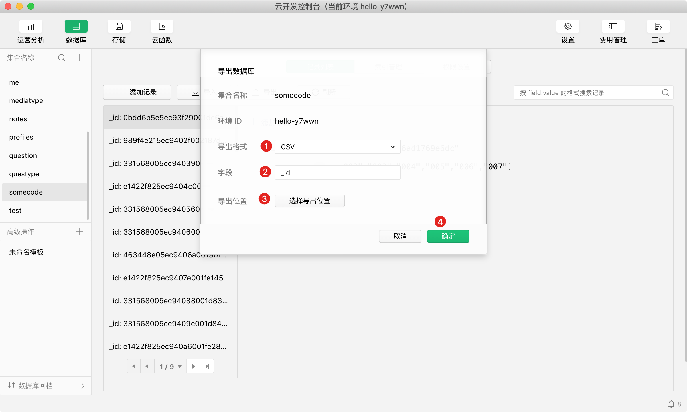
Task: Open the CSV export format dropdown
Action: click(x=337, y=147)
